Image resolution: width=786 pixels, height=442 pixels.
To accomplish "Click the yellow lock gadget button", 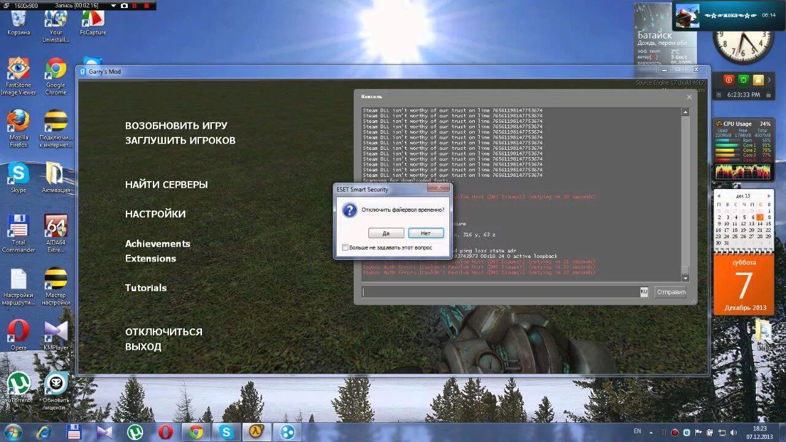I will [x=758, y=80].
